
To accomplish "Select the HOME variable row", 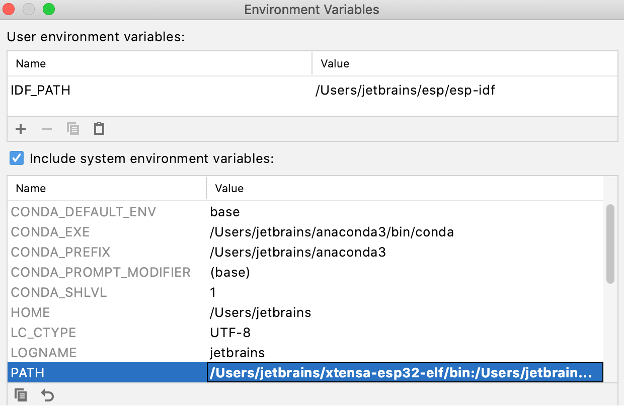I will 305,312.
